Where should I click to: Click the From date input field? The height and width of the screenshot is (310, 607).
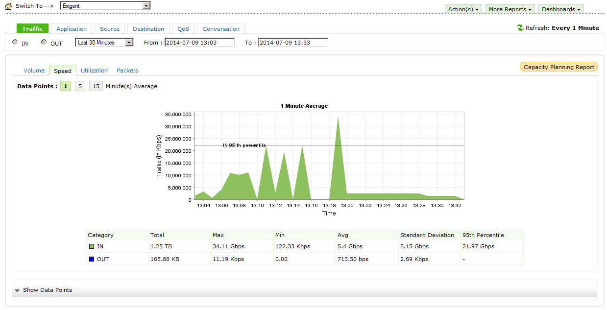199,43
